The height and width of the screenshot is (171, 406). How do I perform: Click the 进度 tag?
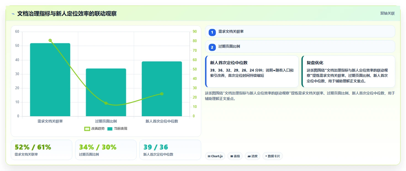(253, 156)
